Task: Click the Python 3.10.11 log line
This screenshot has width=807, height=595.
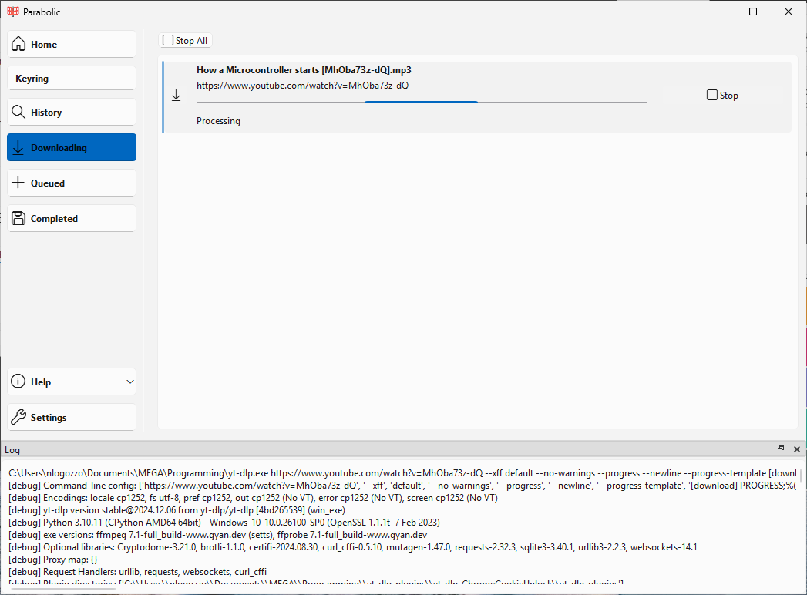Action: click(224, 523)
